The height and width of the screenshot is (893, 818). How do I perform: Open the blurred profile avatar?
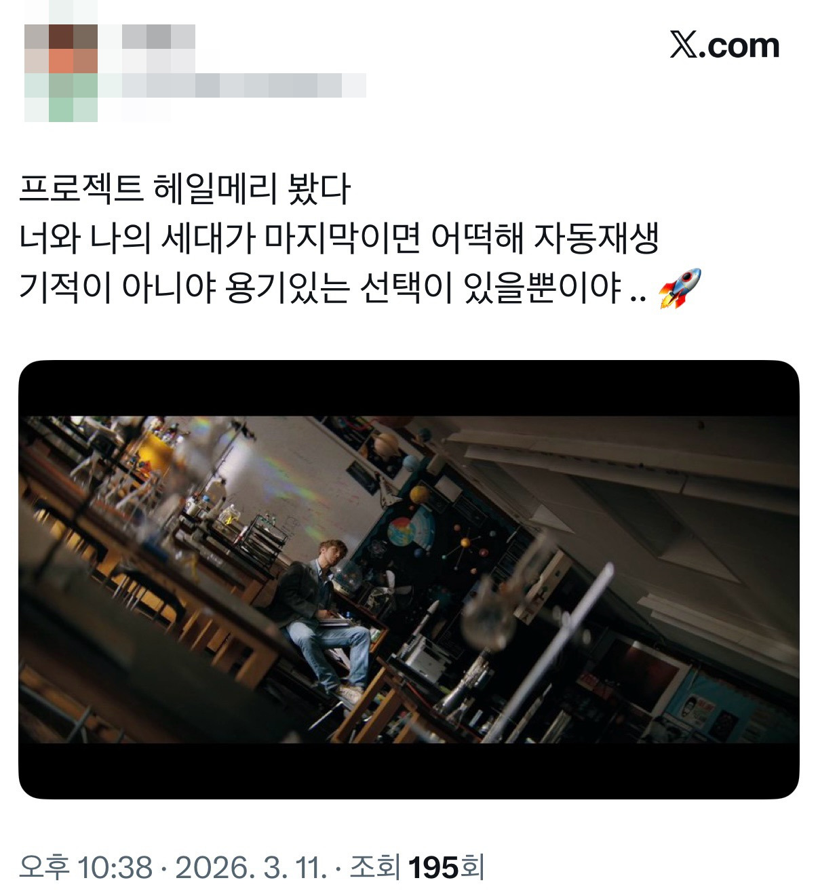click(x=61, y=73)
